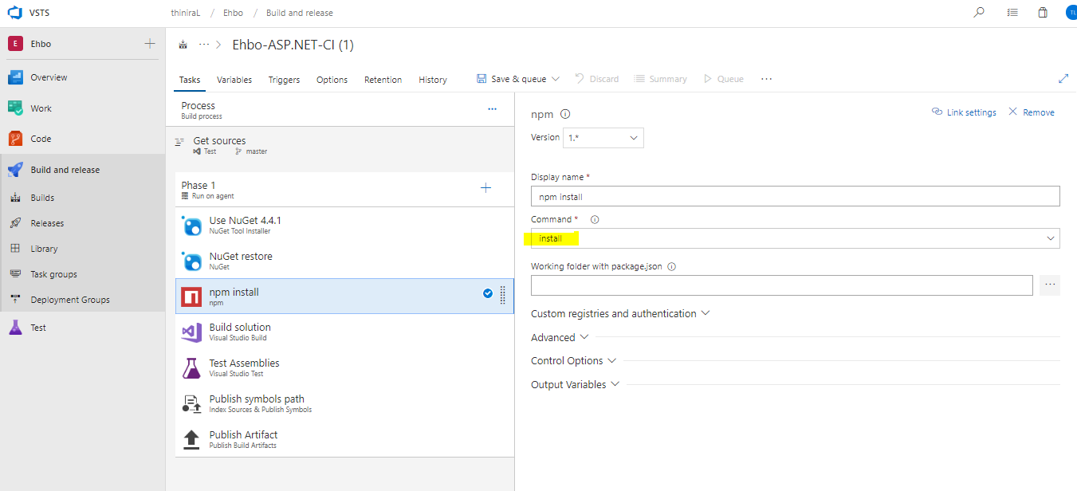Open the toolbar more actions ellipsis
Viewport: 1077px width, 491px height.
766,79
